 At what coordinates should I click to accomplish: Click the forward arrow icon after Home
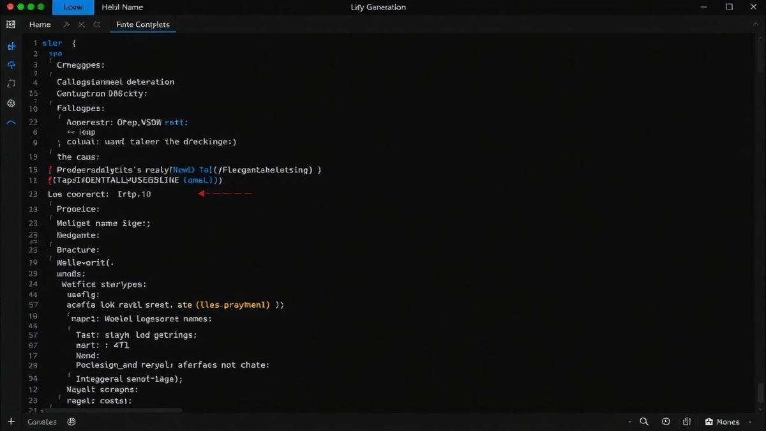(66, 24)
